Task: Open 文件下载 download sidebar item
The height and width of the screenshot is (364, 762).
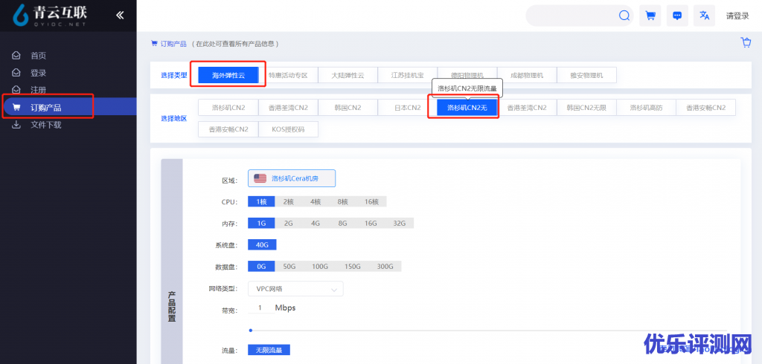Action: (45, 125)
